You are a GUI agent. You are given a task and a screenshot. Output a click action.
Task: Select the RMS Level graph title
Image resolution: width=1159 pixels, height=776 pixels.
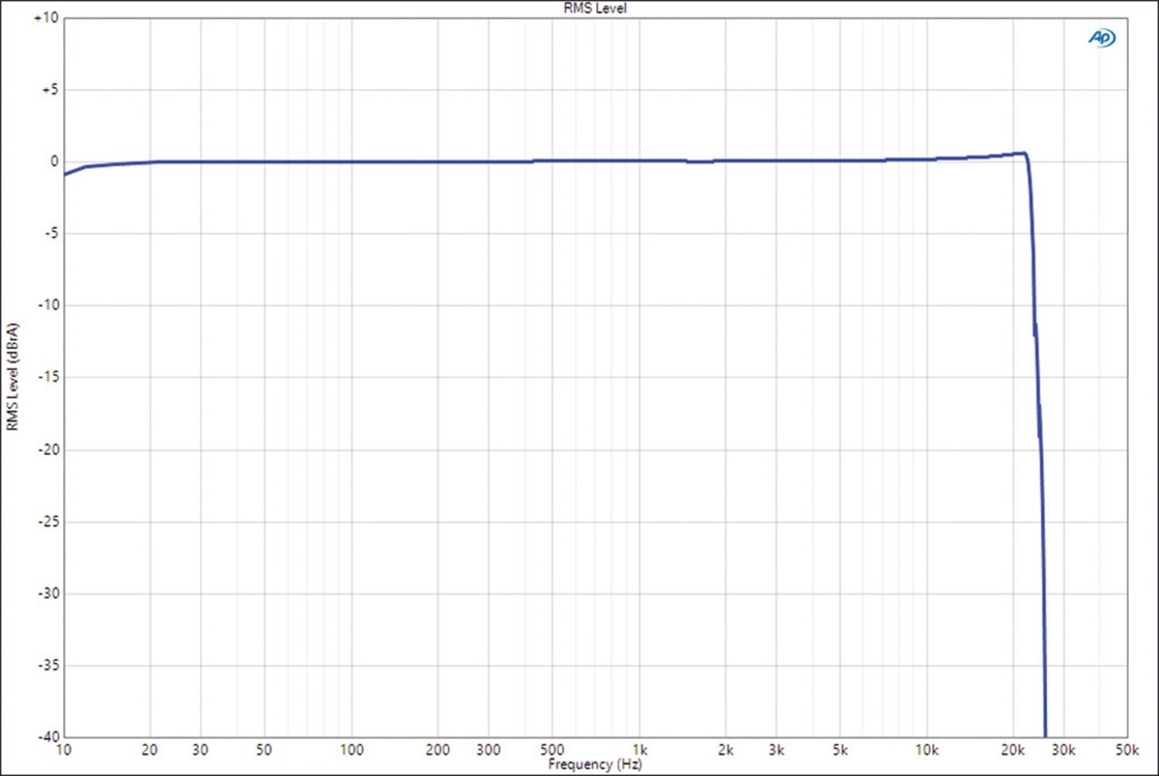595,8
